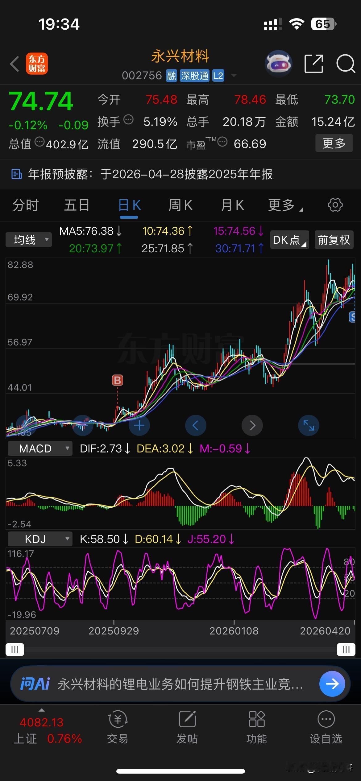Open the robot AI assistant avatar
This screenshot has width=361, height=781.
click(x=279, y=64)
